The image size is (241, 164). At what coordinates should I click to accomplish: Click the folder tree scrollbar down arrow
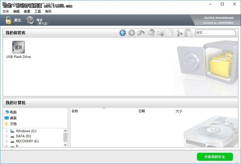coord(65,145)
